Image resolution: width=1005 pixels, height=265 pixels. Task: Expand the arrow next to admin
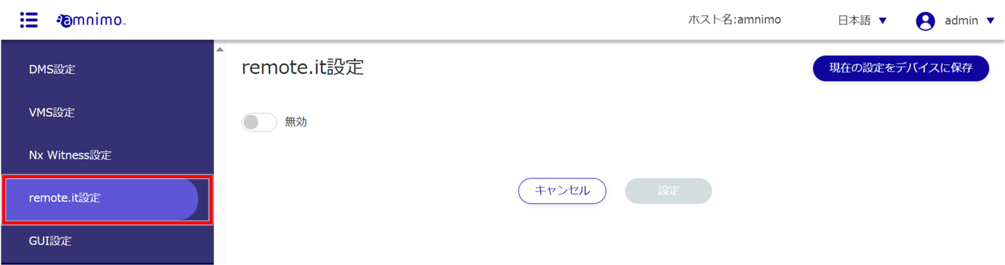pyautogui.click(x=990, y=21)
